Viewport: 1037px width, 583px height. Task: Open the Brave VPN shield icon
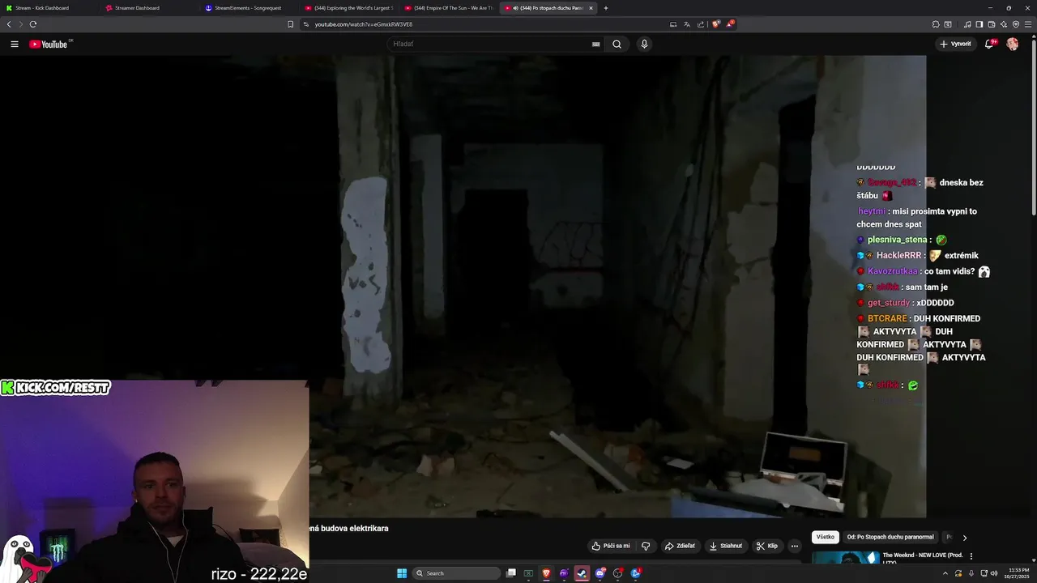click(1016, 24)
